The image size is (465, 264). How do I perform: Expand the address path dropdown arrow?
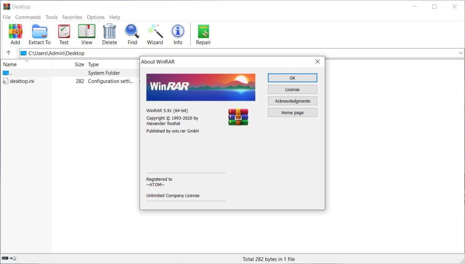click(461, 53)
